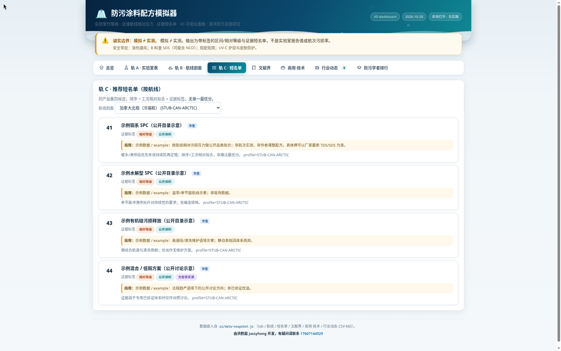Switch to the 轨 C · 短名单 tab
The width and height of the screenshot is (561, 351).
tap(227, 68)
